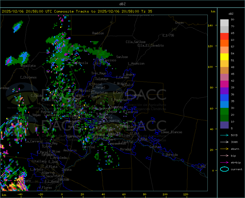Click the Zapata map label
The height and width of the screenshot is (198, 245).
pyautogui.click(x=67, y=170)
